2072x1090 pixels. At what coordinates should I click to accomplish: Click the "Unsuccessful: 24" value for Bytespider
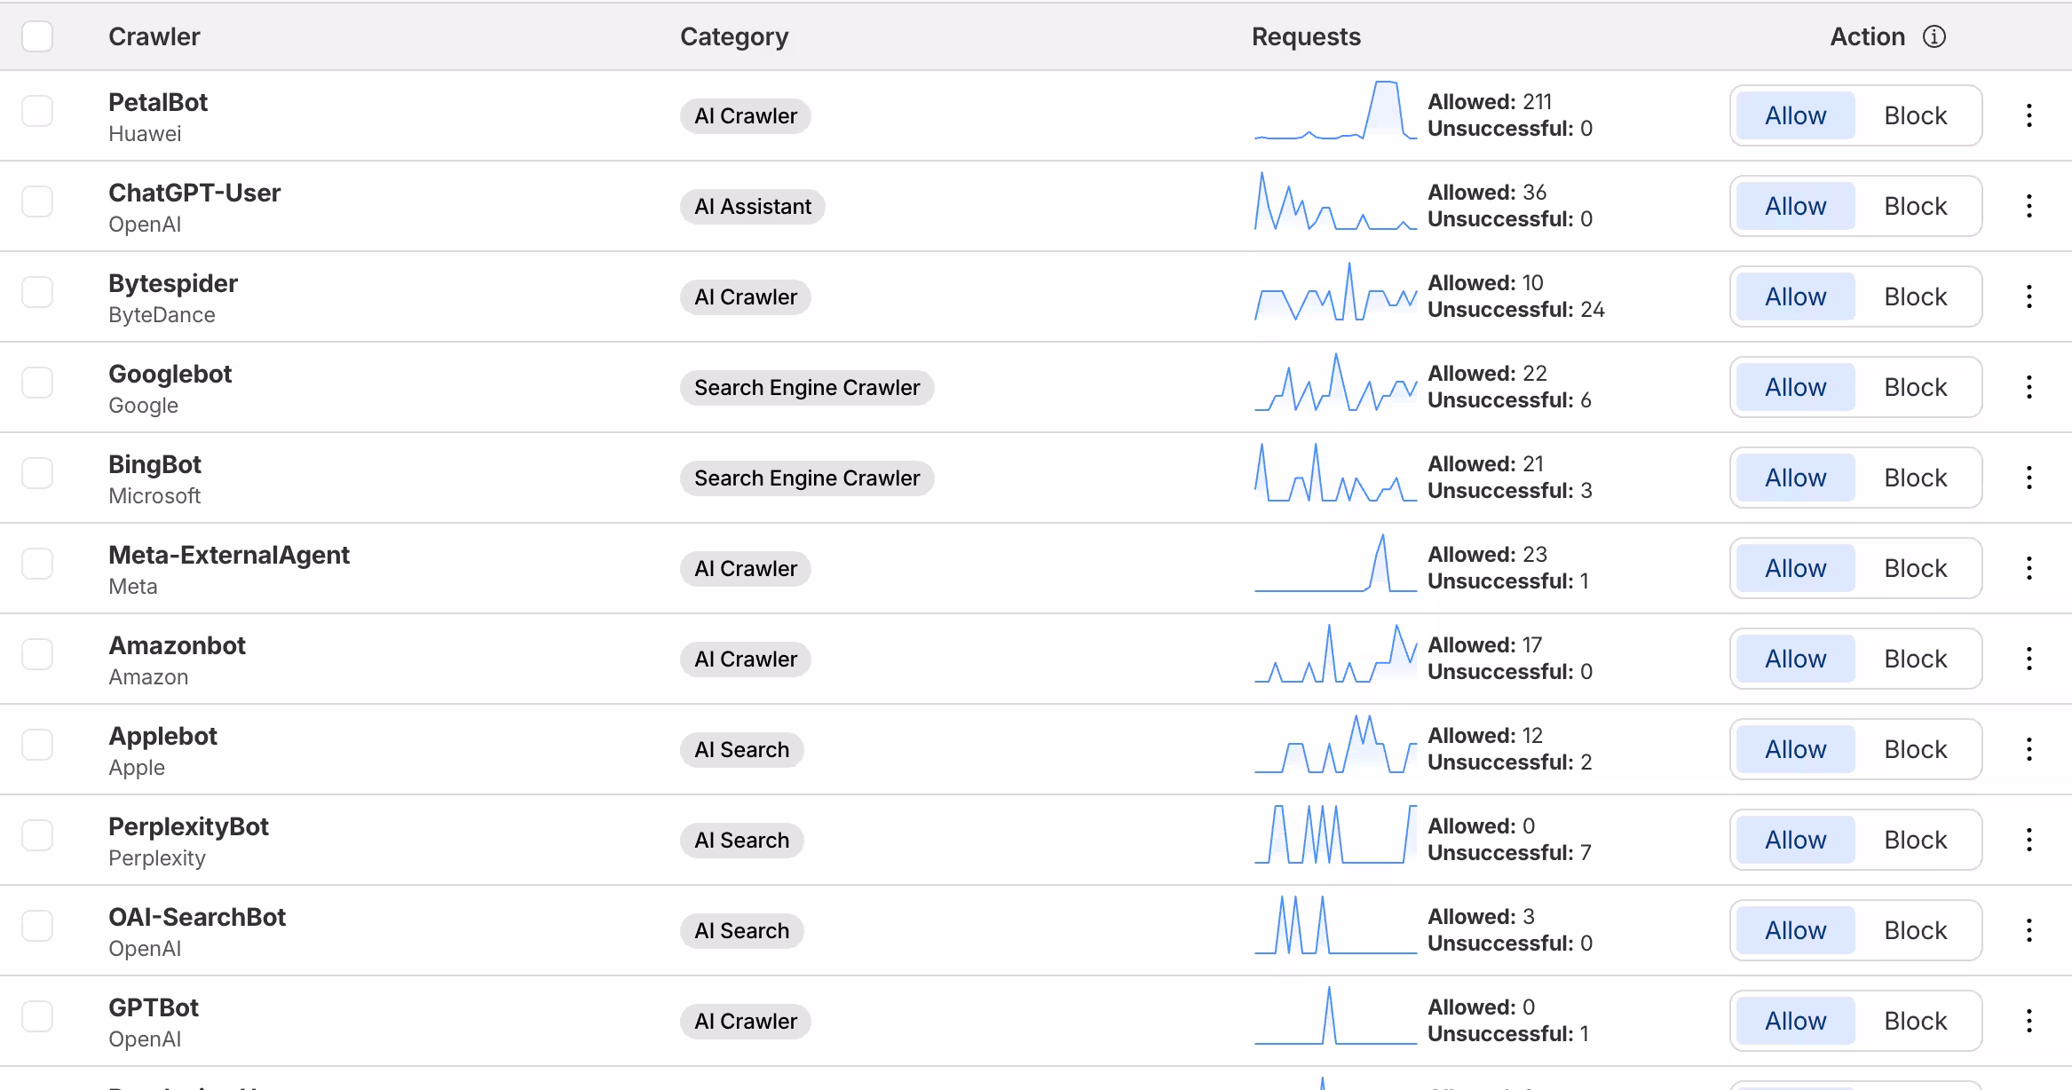pyautogui.click(x=1516, y=310)
